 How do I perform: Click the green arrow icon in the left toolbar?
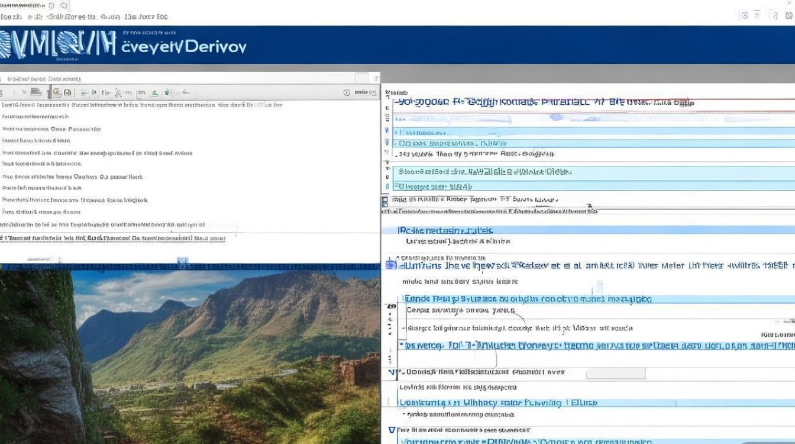154,92
